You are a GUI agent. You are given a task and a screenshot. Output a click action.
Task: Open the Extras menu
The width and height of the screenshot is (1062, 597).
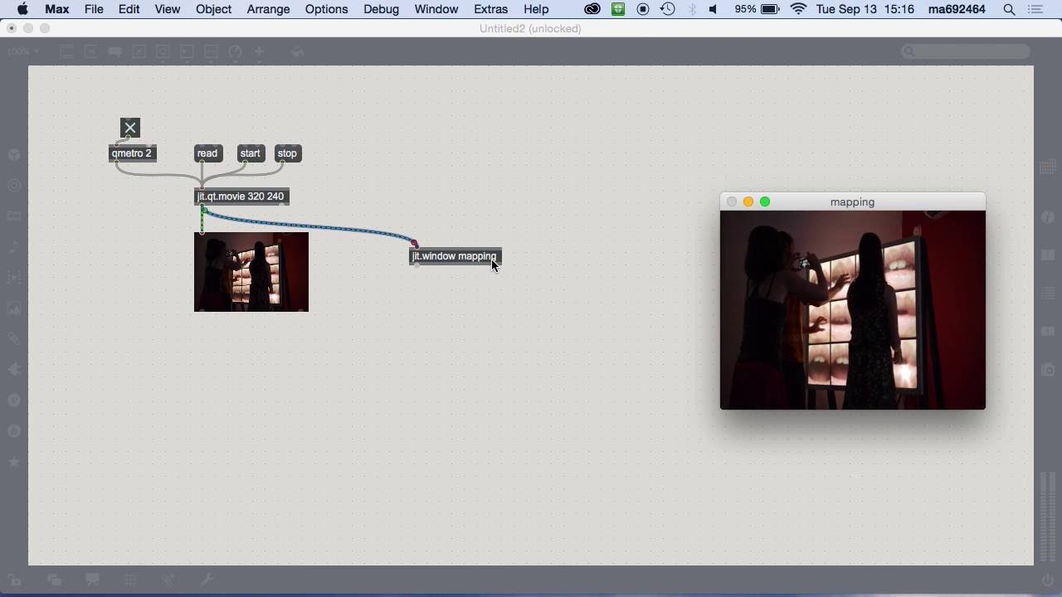pyautogui.click(x=490, y=9)
